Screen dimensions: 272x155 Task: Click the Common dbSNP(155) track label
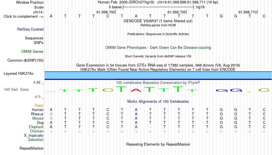coord(25,61)
